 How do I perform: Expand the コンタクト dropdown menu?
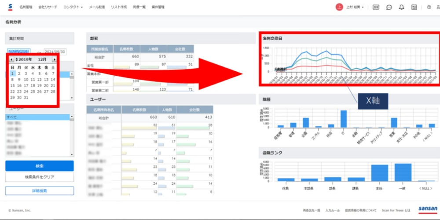(73, 7)
